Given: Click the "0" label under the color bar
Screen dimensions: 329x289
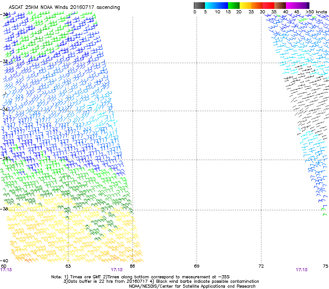Looking at the screenshot, I should [x=195, y=12].
